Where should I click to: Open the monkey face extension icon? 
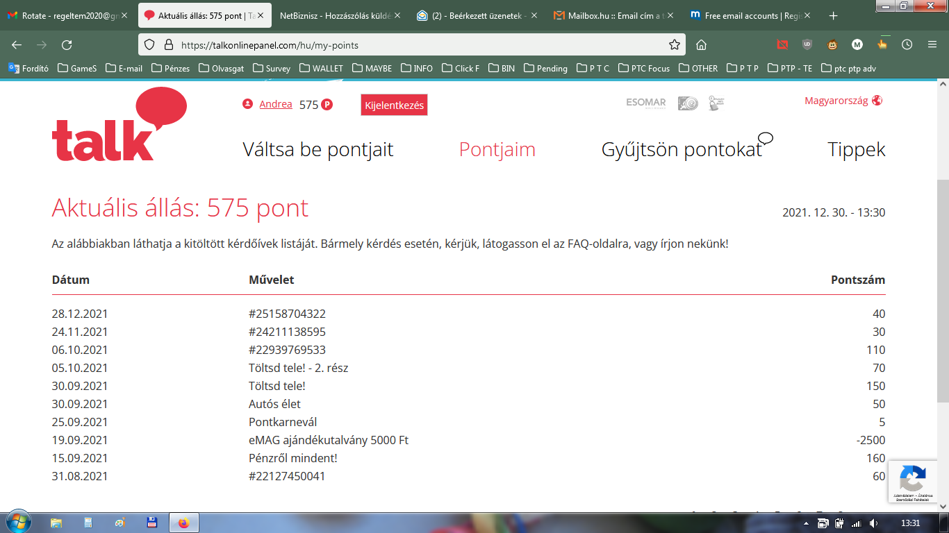[x=832, y=44]
